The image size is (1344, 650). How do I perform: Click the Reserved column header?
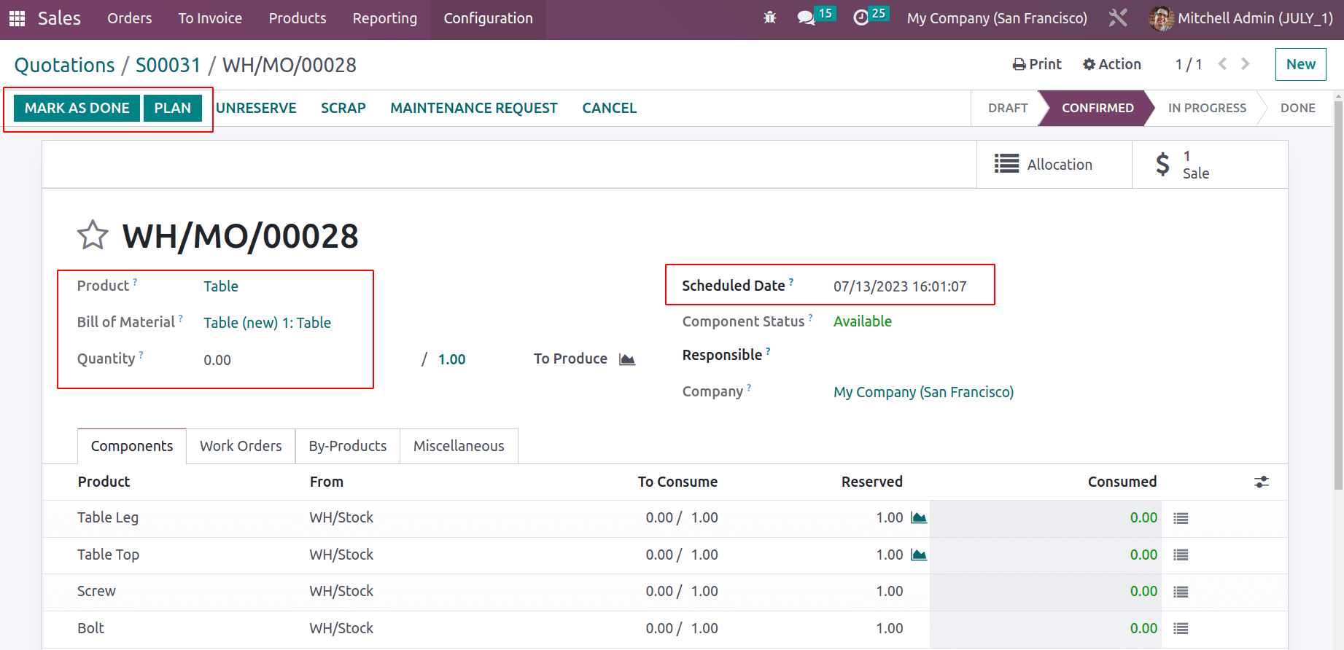tap(871, 482)
